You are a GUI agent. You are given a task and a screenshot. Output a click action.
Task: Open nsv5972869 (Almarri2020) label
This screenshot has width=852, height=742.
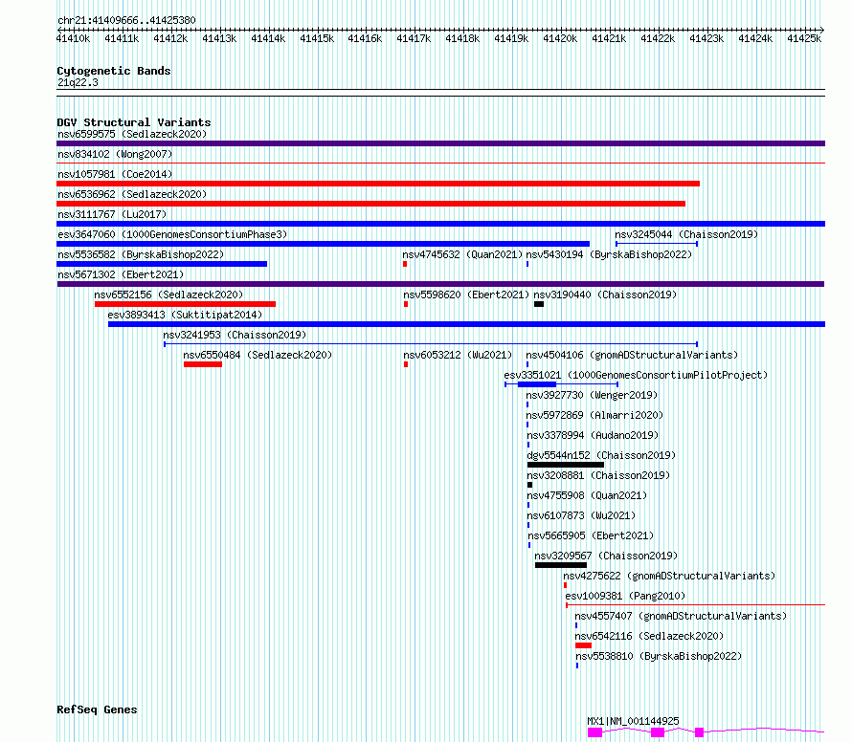pyautogui.click(x=594, y=415)
